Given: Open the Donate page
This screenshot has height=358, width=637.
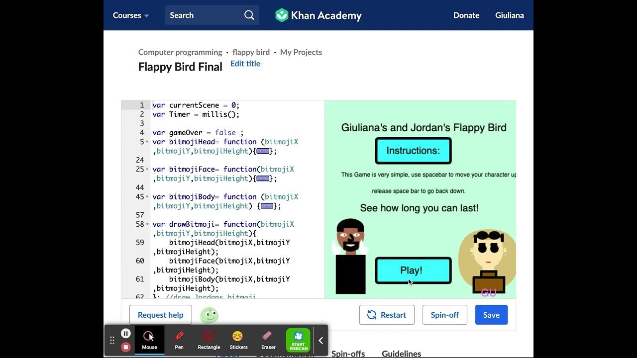Looking at the screenshot, I should (x=466, y=15).
